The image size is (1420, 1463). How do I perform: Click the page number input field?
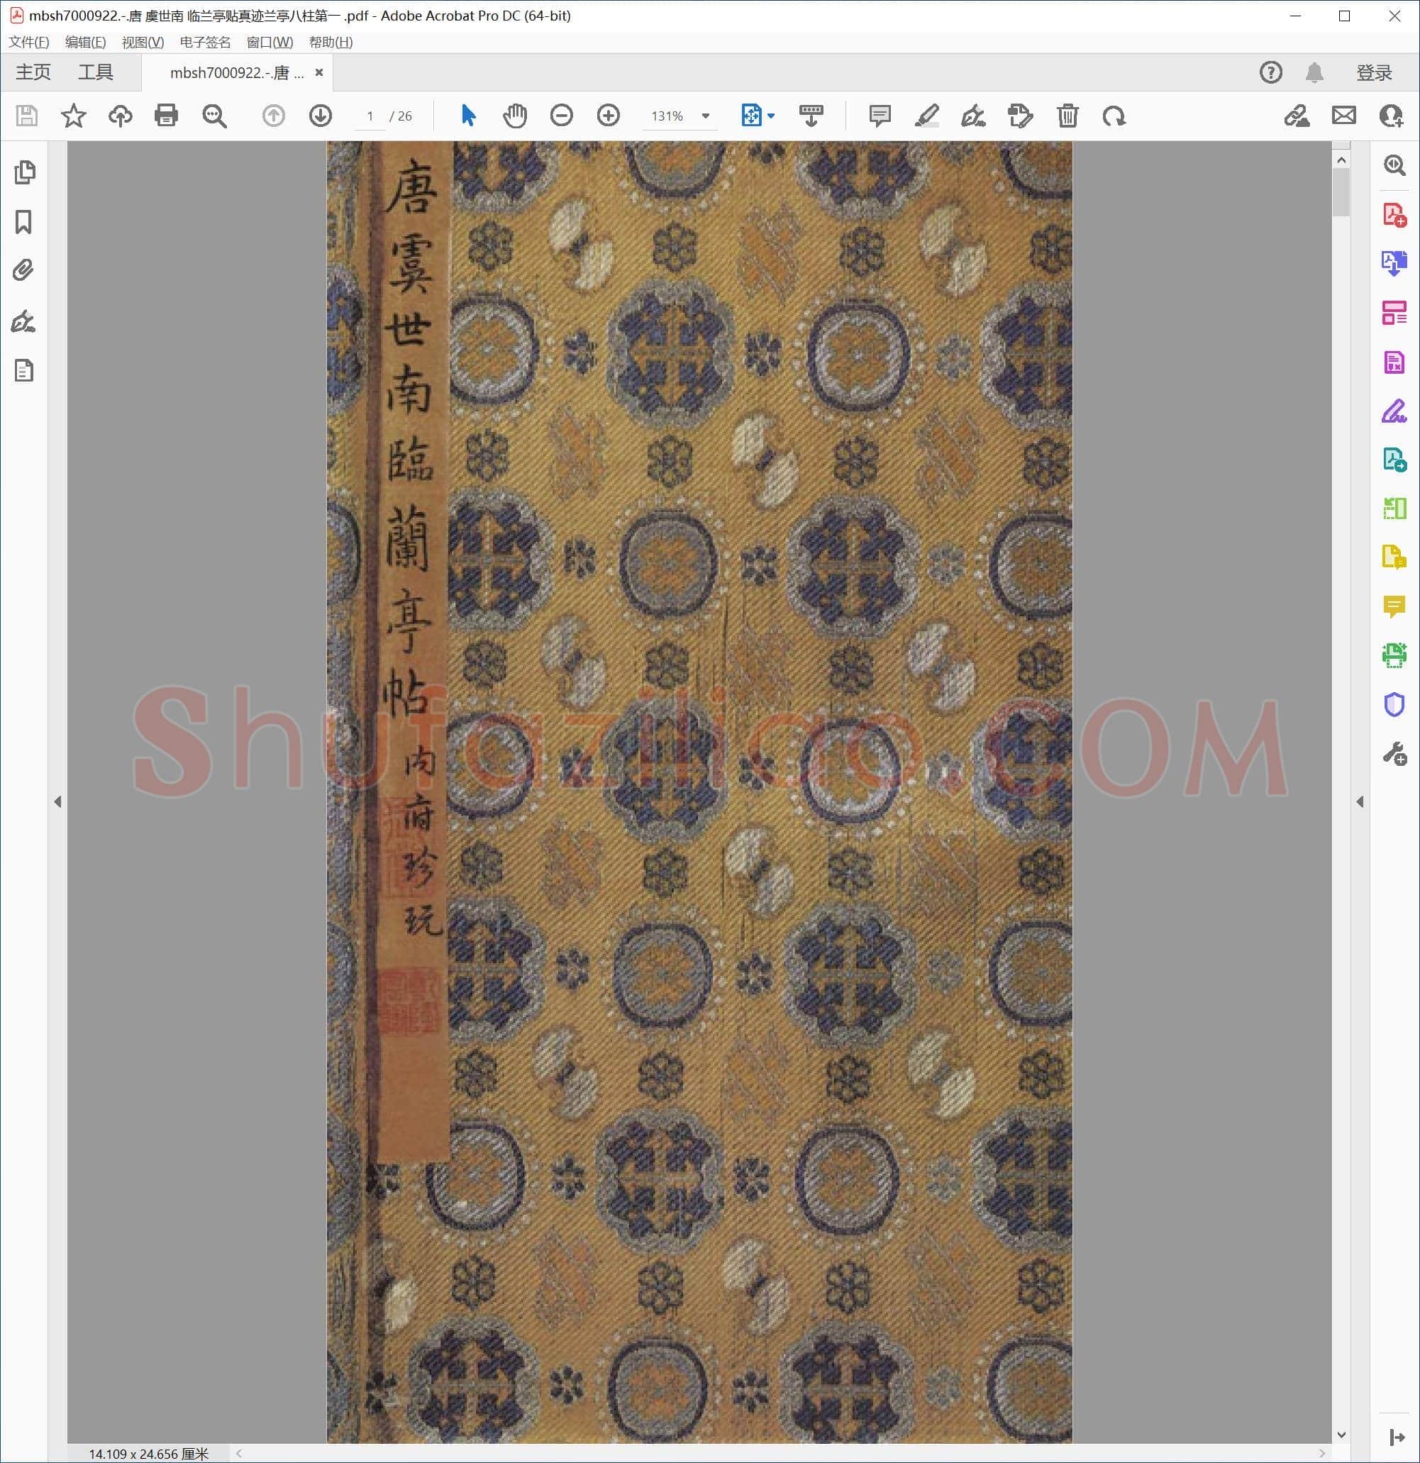(370, 116)
